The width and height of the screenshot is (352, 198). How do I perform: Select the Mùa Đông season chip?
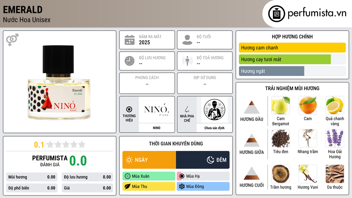pyautogui.click(x=203, y=186)
